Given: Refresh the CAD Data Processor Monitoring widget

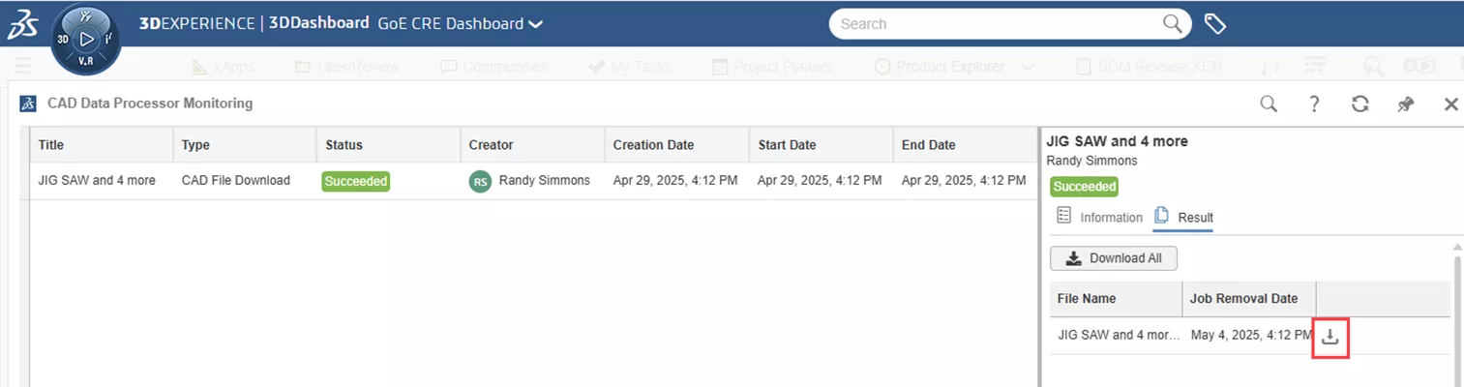Looking at the screenshot, I should tap(1359, 104).
